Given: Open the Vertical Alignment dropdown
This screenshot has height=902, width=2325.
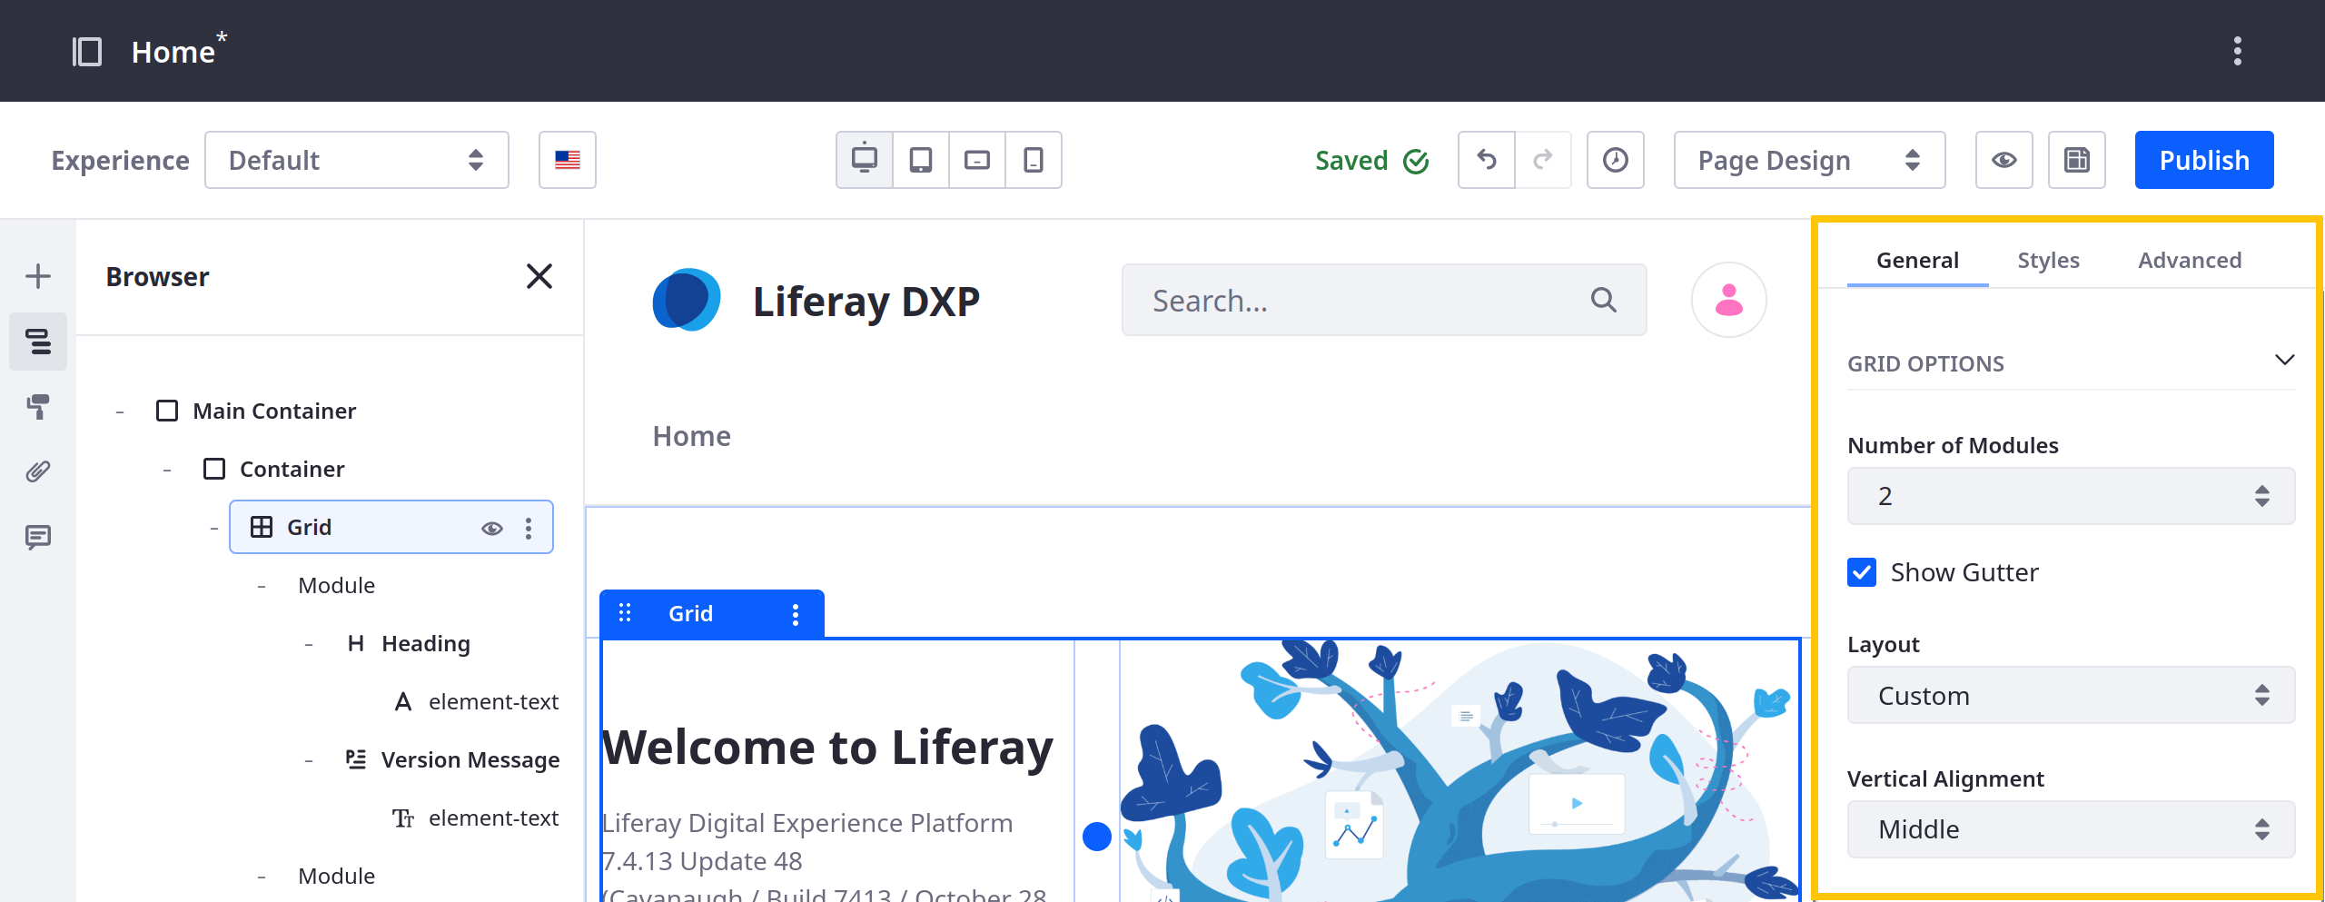Looking at the screenshot, I should (2071, 829).
